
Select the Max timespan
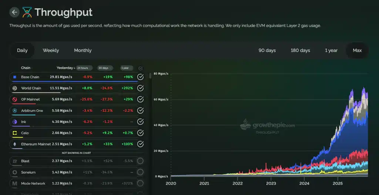click(357, 50)
